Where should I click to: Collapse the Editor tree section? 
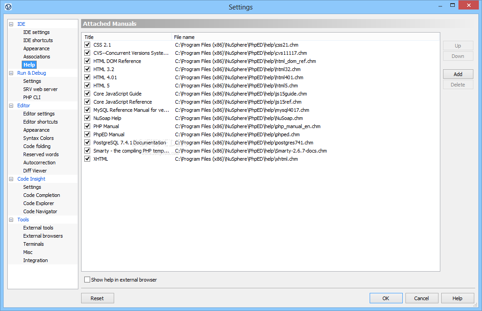[x=11, y=105]
